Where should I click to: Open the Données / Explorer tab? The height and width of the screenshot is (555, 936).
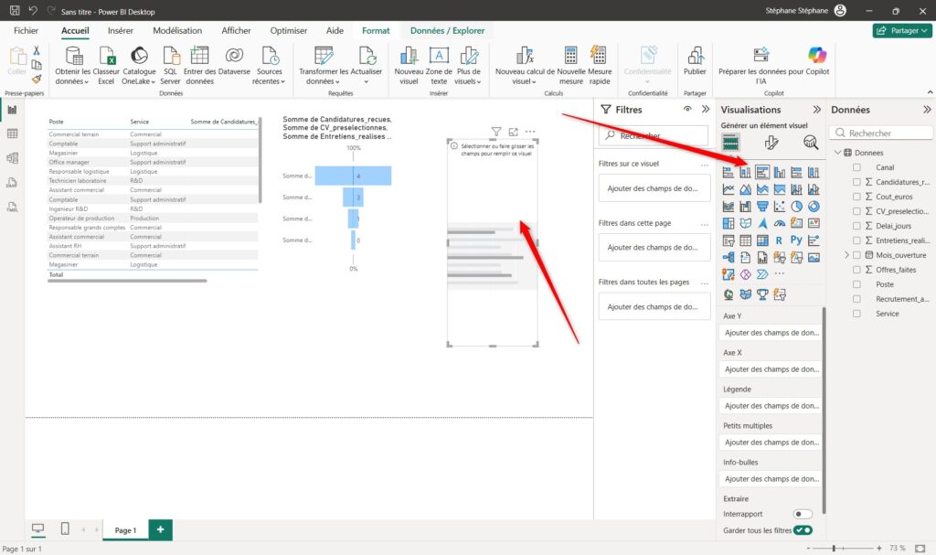pyautogui.click(x=447, y=30)
